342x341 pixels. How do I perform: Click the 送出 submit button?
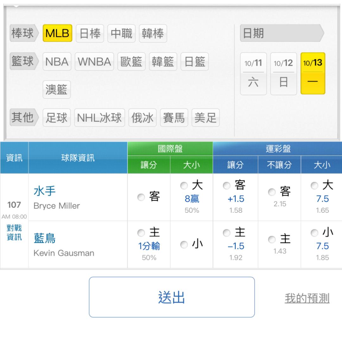pyautogui.click(x=172, y=297)
